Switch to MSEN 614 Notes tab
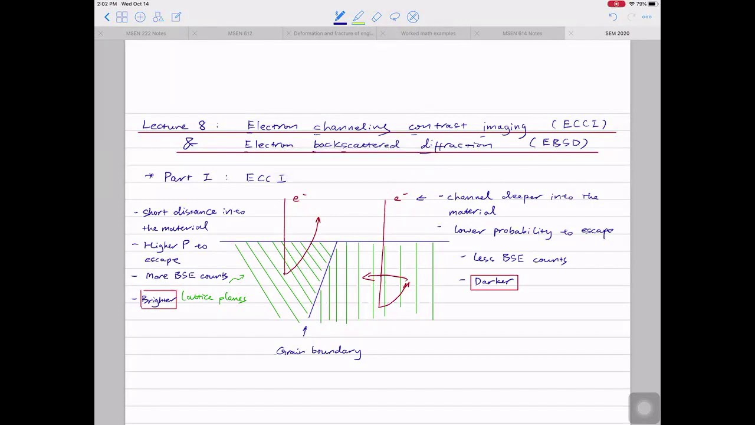The image size is (755, 425). [522, 34]
